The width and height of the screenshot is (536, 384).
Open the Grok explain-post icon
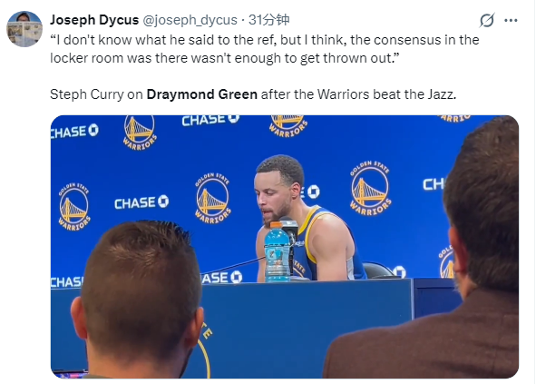(487, 20)
